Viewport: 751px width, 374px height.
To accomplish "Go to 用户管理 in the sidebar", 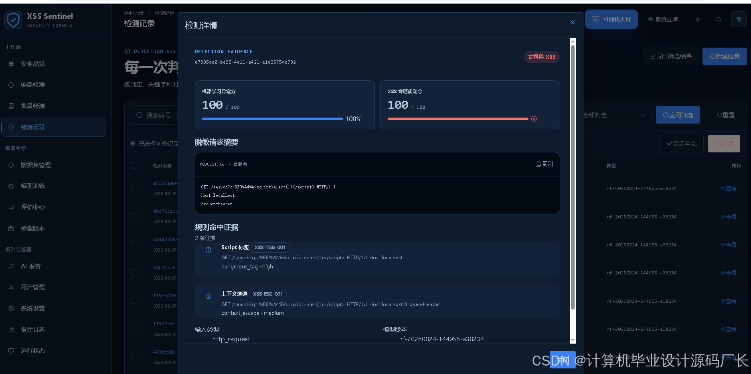I will pos(33,287).
